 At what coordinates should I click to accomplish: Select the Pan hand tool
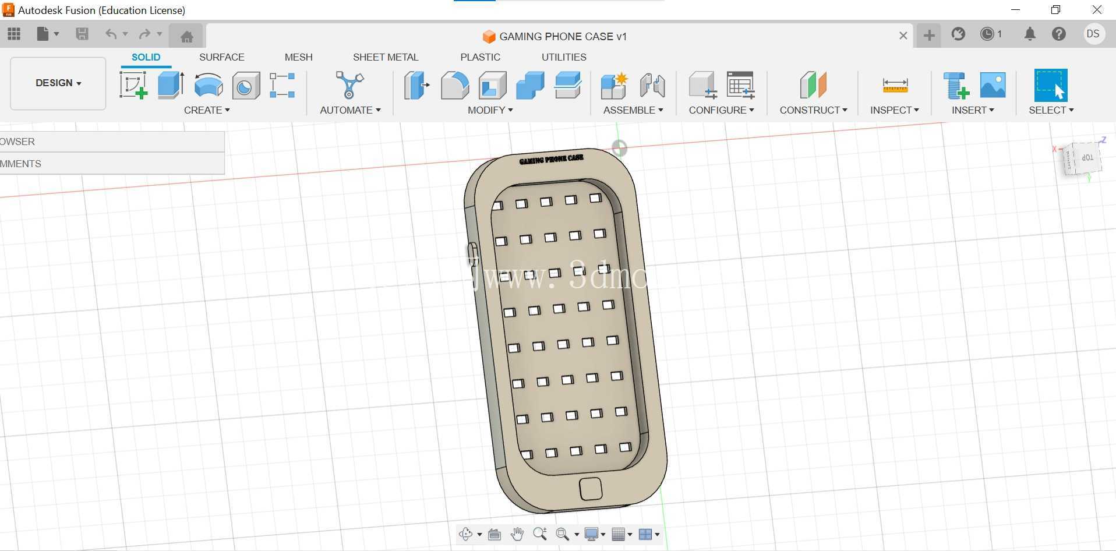(517, 534)
